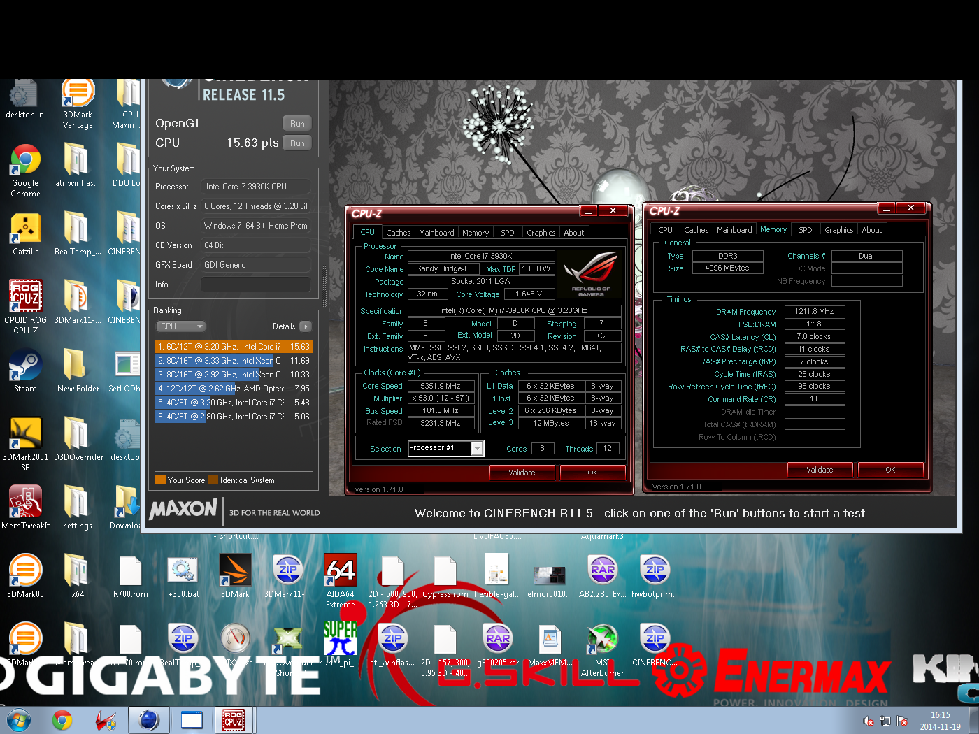Switch to CPU tab in right CPU-Z
The height and width of the screenshot is (734, 979).
coord(666,230)
